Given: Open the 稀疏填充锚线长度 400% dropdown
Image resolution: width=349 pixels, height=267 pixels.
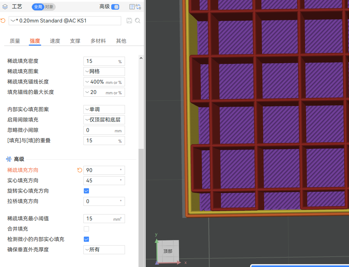Looking at the screenshot, I should pyautogui.click(x=104, y=82).
